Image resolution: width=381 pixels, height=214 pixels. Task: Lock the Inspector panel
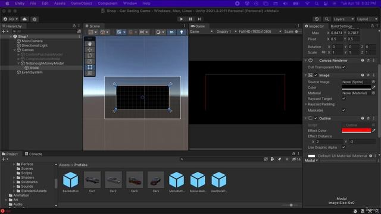(372, 26)
